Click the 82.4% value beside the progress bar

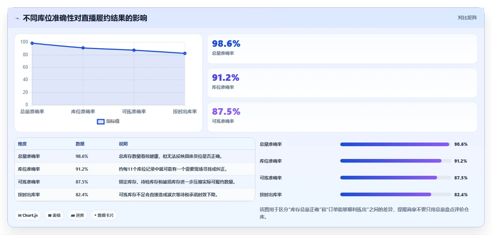(x=461, y=195)
